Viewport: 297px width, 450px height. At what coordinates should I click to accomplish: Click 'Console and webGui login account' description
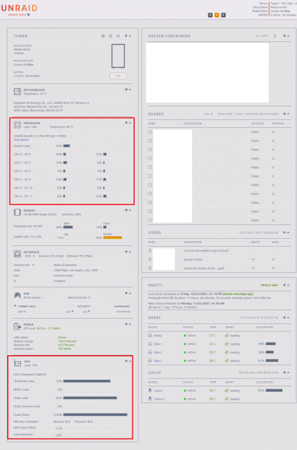(206, 251)
